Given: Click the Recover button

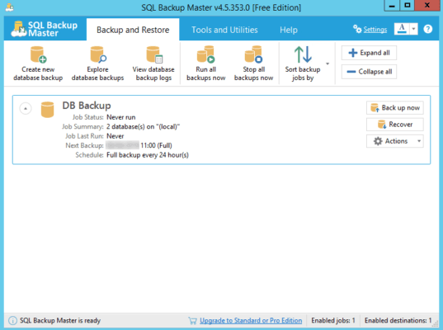Looking at the screenshot, I should pyautogui.click(x=394, y=125).
